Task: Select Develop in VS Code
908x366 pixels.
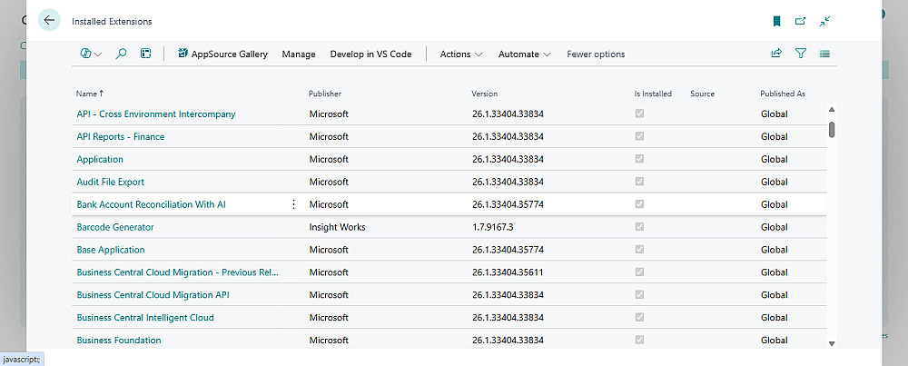Action: click(370, 54)
